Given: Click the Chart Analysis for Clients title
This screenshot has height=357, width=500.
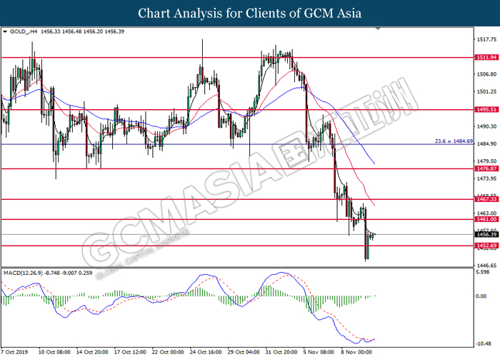Looking at the screenshot, I should pyautogui.click(x=250, y=14).
